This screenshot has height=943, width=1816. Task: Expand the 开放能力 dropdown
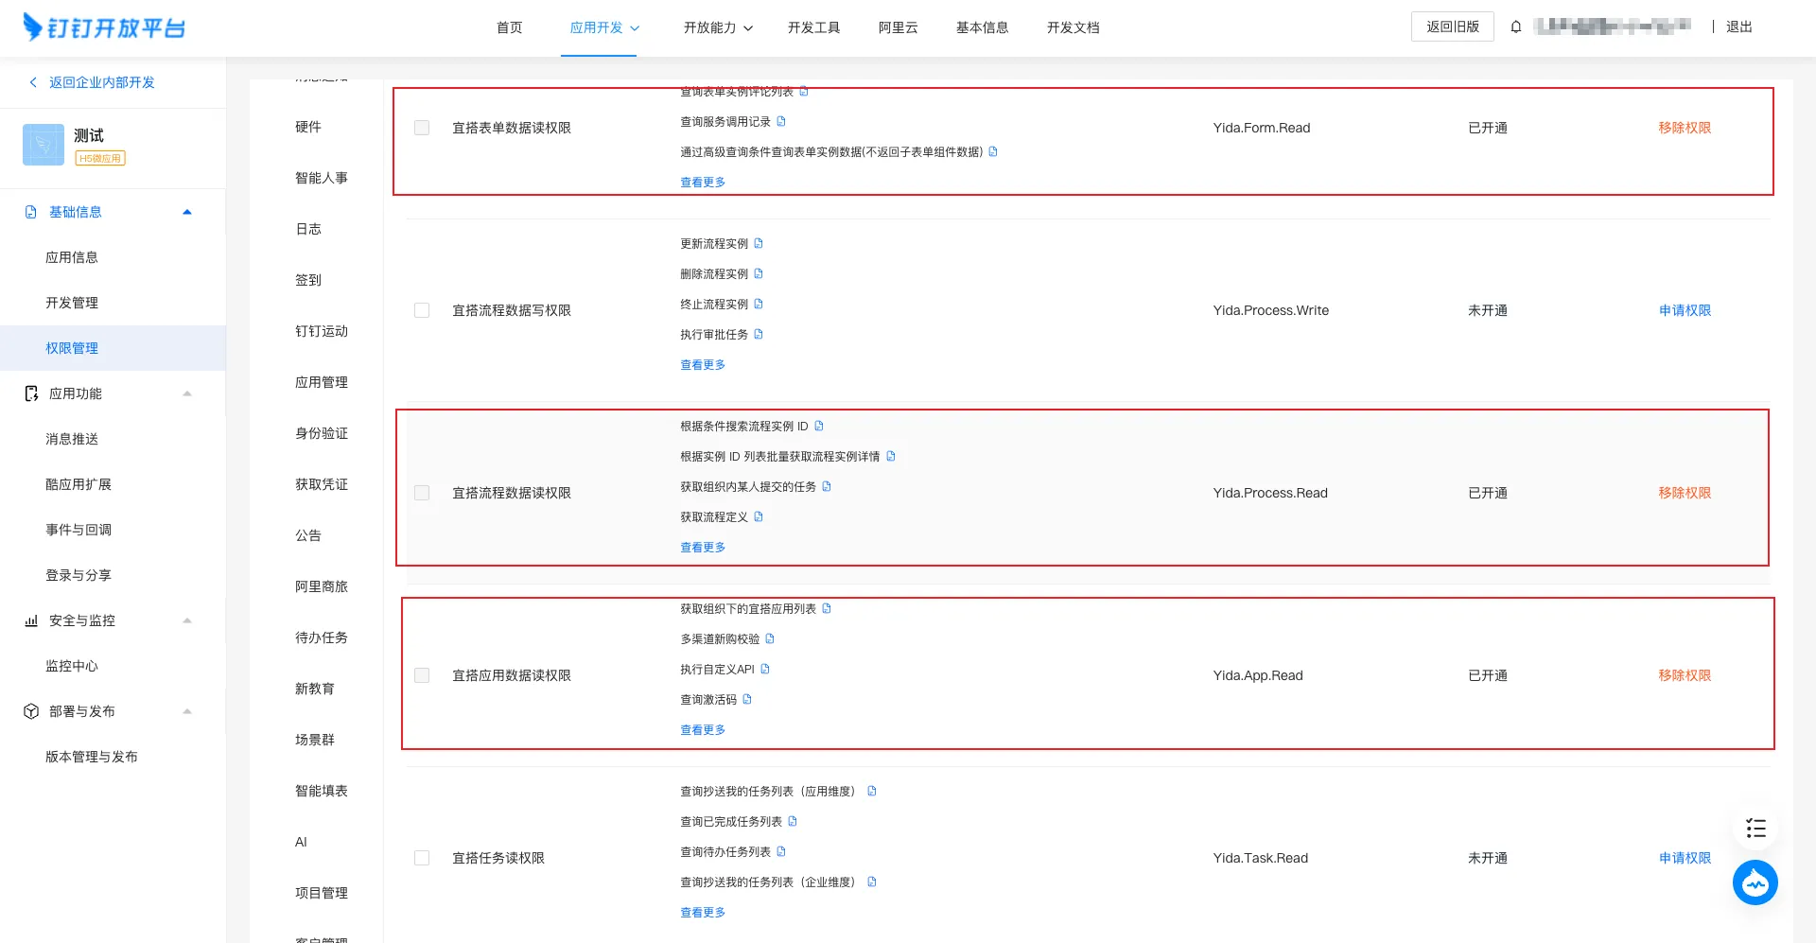click(x=718, y=27)
